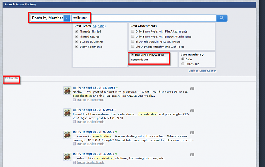Image resolution: width=265 pixels, height=167 pixels.
Task: Open Trading Made Simple thread under Jul 11 post
Action: (90, 100)
